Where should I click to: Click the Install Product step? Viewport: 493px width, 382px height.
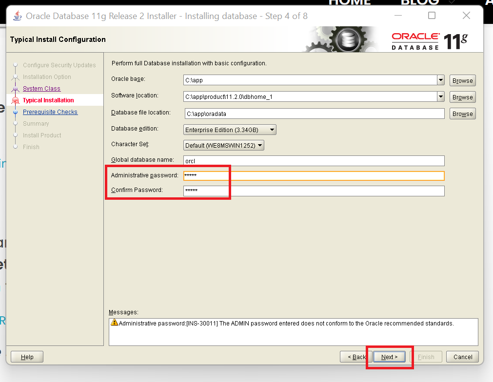pyautogui.click(x=42, y=135)
